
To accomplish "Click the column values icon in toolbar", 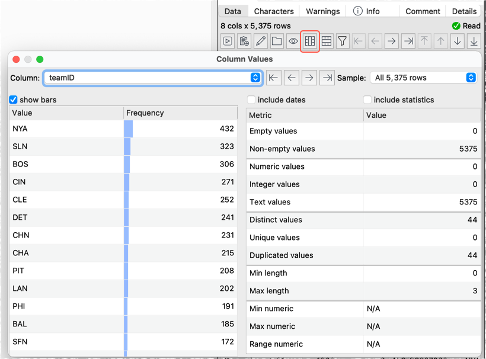I will click(x=310, y=41).
